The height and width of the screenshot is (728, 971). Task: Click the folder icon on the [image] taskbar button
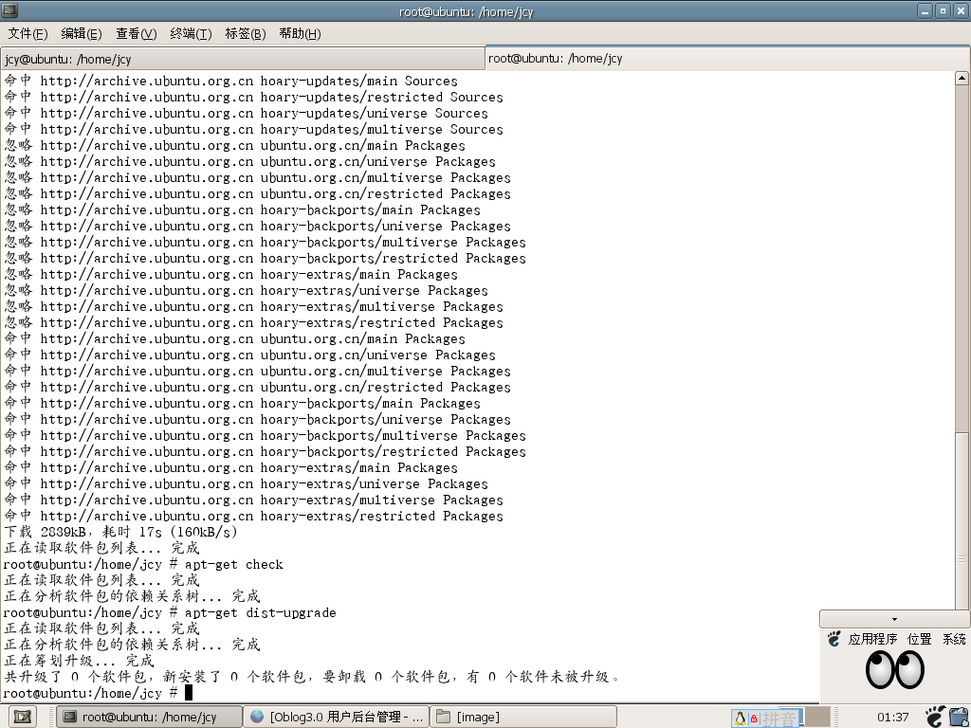point(443,717)
